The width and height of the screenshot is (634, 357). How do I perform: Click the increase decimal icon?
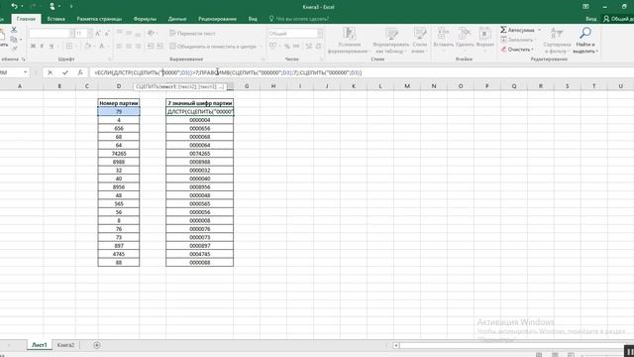(309, 47)
